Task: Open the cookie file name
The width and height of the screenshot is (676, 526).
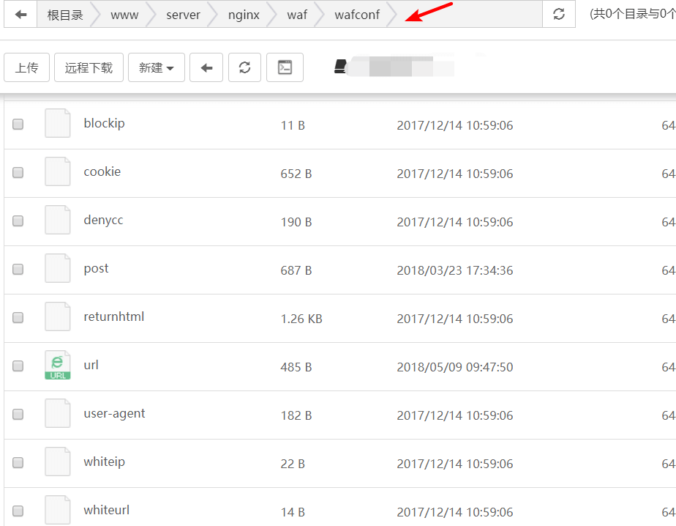Action: (102, 171)
